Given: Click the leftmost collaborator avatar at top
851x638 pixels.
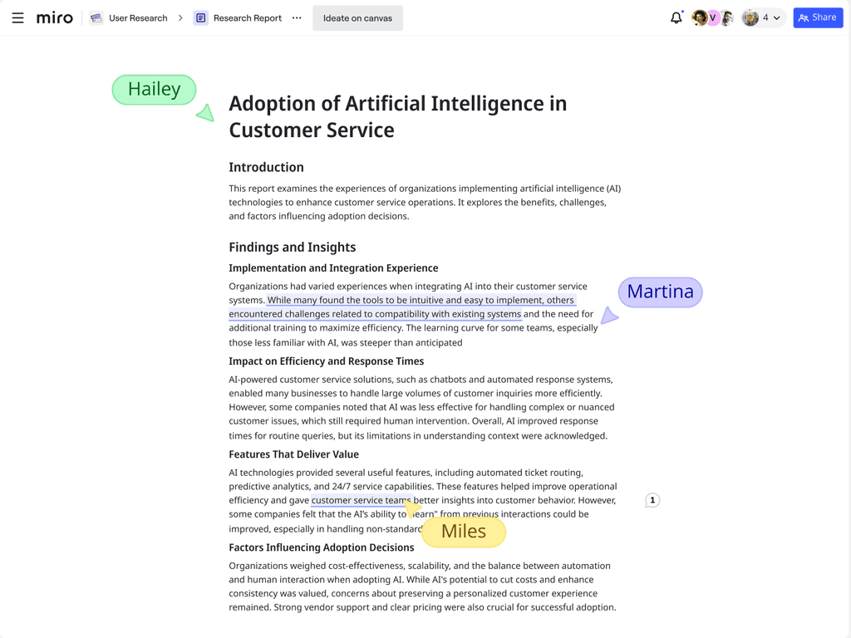Looking at the screenshot, I should tap(699, 17).
